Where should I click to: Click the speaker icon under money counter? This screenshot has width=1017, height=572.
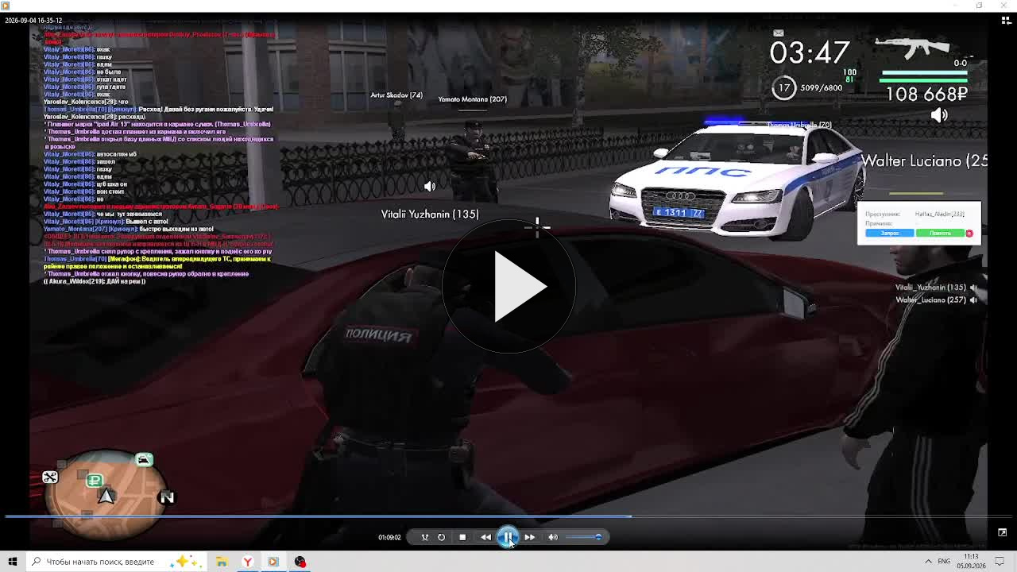pos(939,116)
